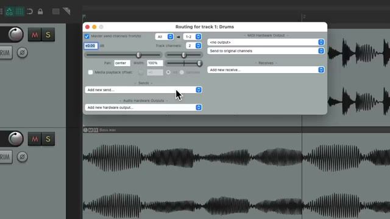Click the Width field showing 100%

click(x=155, y=63)
